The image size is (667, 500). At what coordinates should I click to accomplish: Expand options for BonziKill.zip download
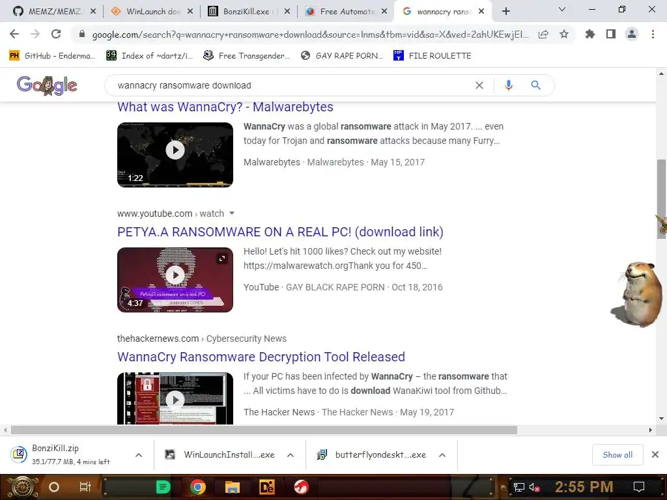click(139, 455)
